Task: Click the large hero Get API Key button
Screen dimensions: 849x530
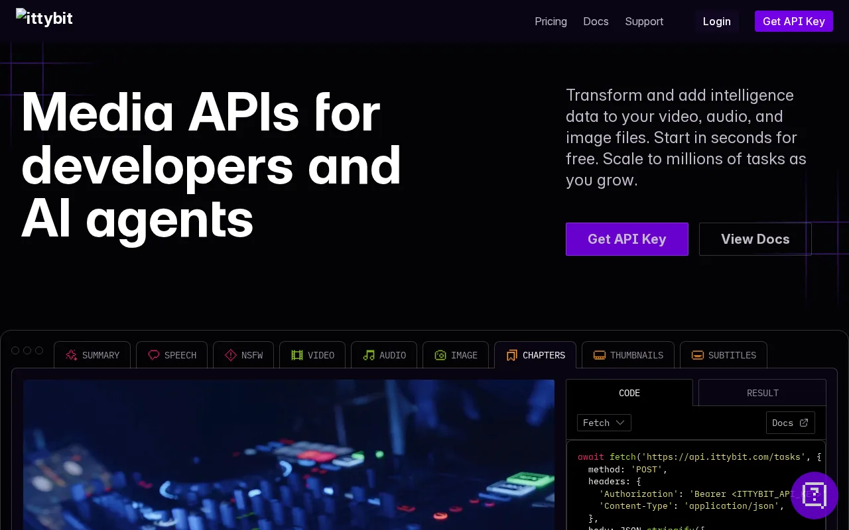Action: point(627,239)
